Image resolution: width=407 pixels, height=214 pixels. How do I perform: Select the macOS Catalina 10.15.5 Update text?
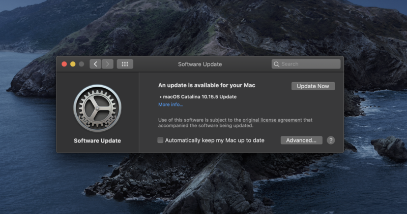tap(199, 97)
